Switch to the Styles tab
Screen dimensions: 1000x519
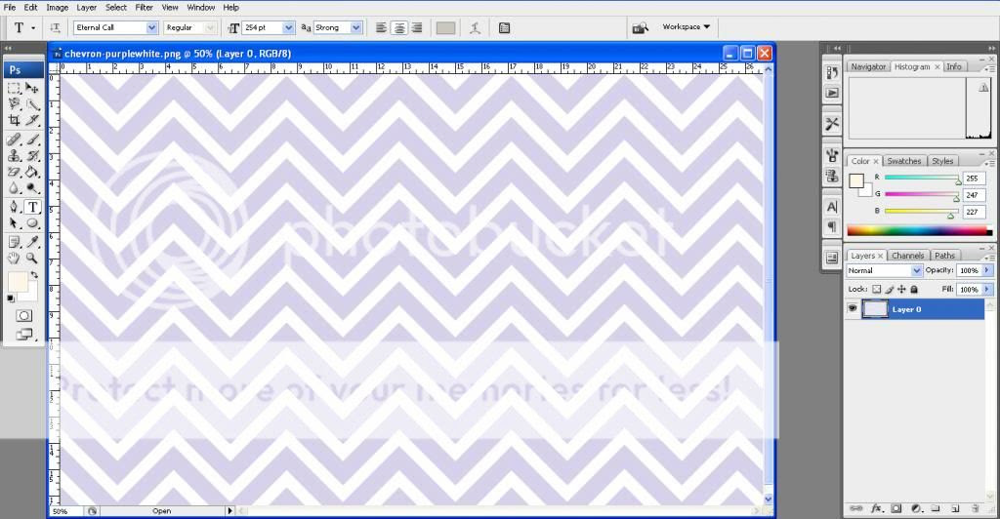click(x=942, y=161)
